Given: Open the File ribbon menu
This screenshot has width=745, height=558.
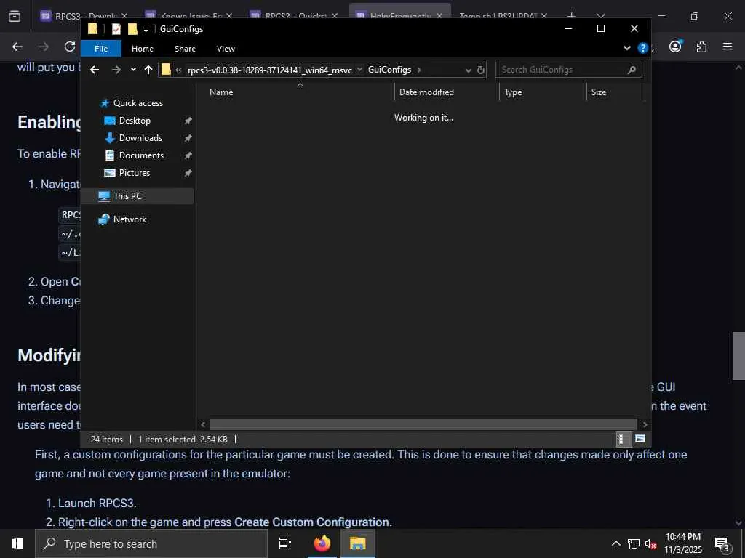Looking at the screenshot, I should [x=101, y=49].
